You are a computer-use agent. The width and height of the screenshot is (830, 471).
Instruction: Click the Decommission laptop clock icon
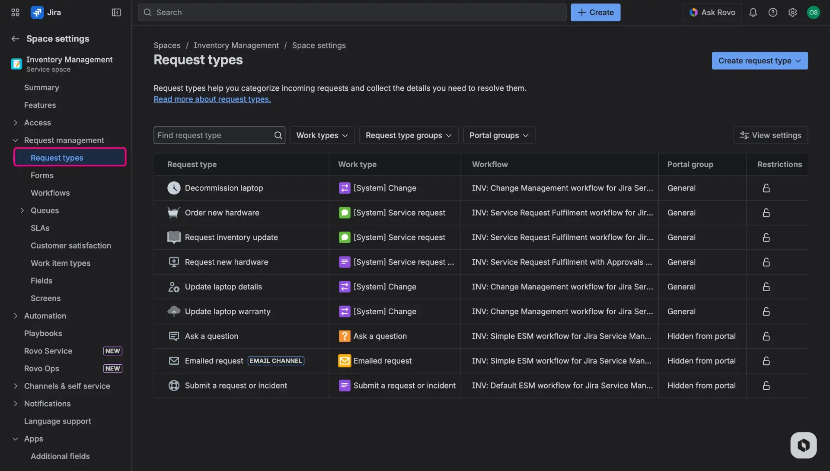(173, 188)
